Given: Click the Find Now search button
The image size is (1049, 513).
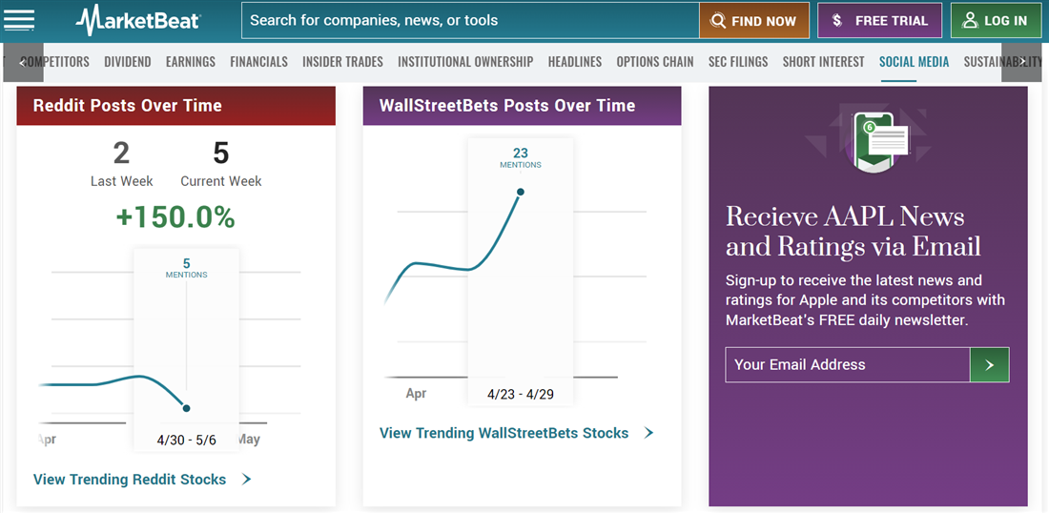Looking at the screenshot, I should (x=753, y=20).
